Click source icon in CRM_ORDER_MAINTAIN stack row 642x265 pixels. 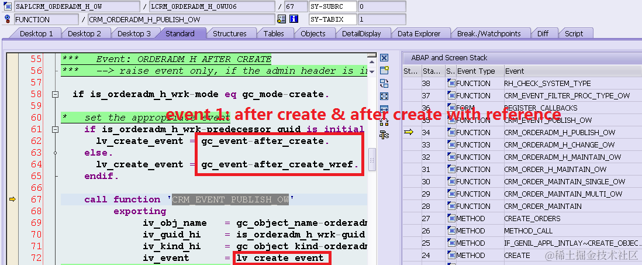[x=451, y=206]
